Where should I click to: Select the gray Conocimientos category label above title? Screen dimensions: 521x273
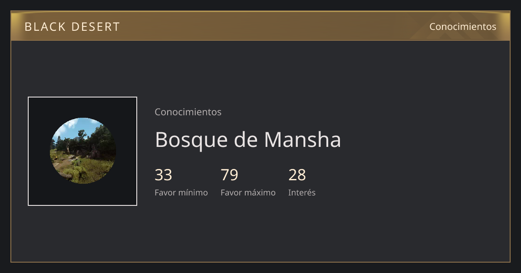188,112
